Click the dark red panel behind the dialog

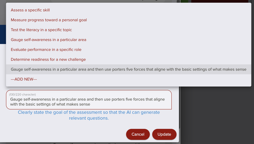221,1
